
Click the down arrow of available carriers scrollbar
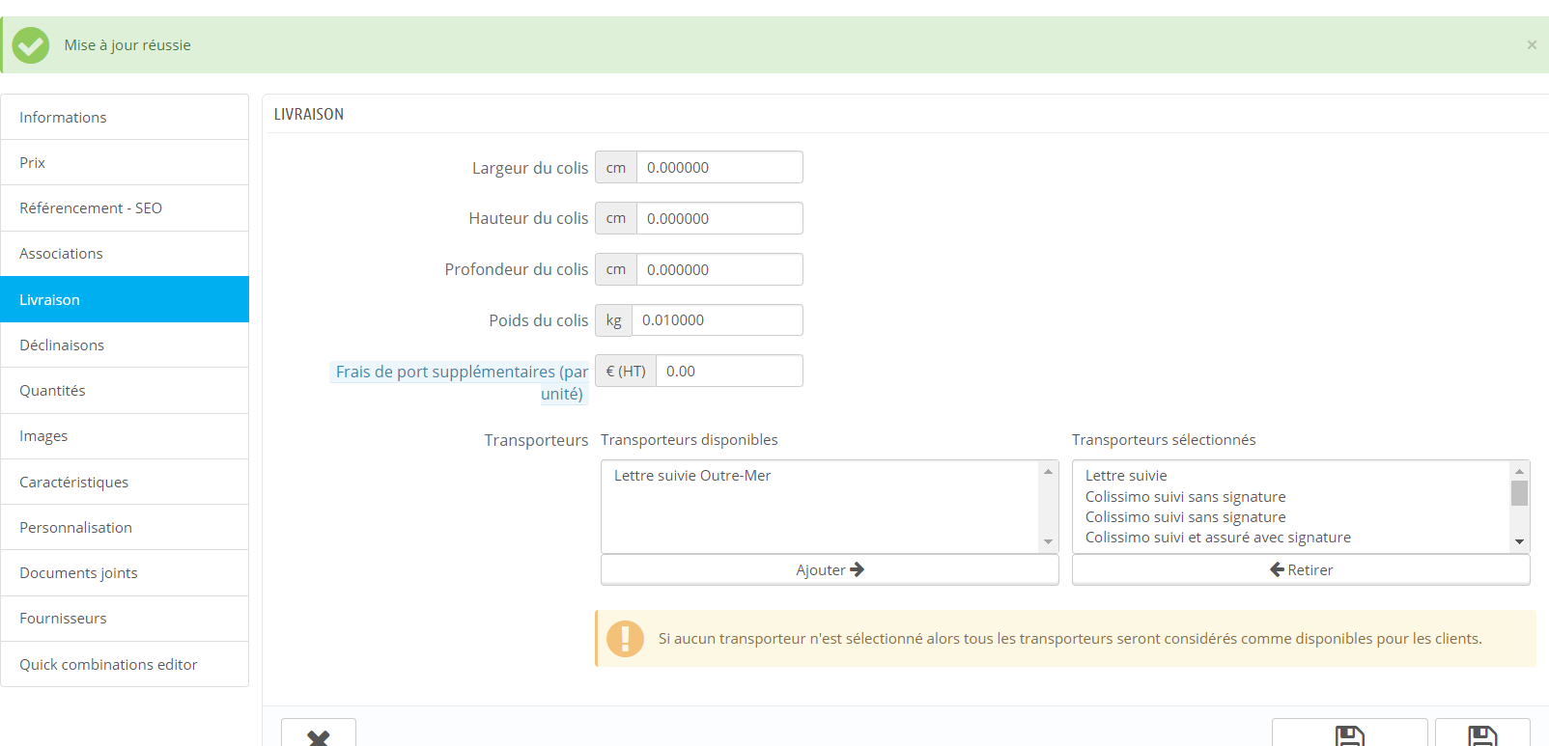coord(1048,542)
